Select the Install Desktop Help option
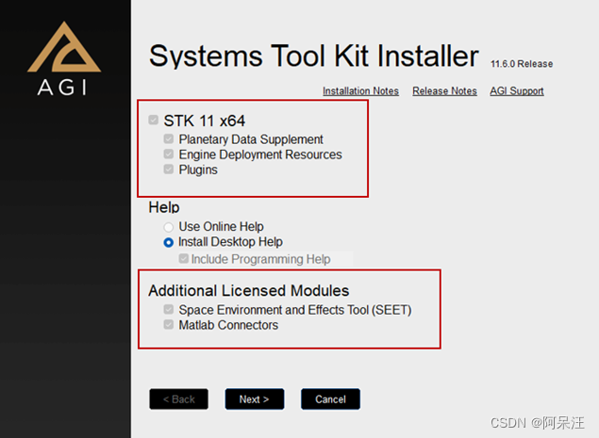This screenshot has width=599, height=438. click(x=169, y=242)
